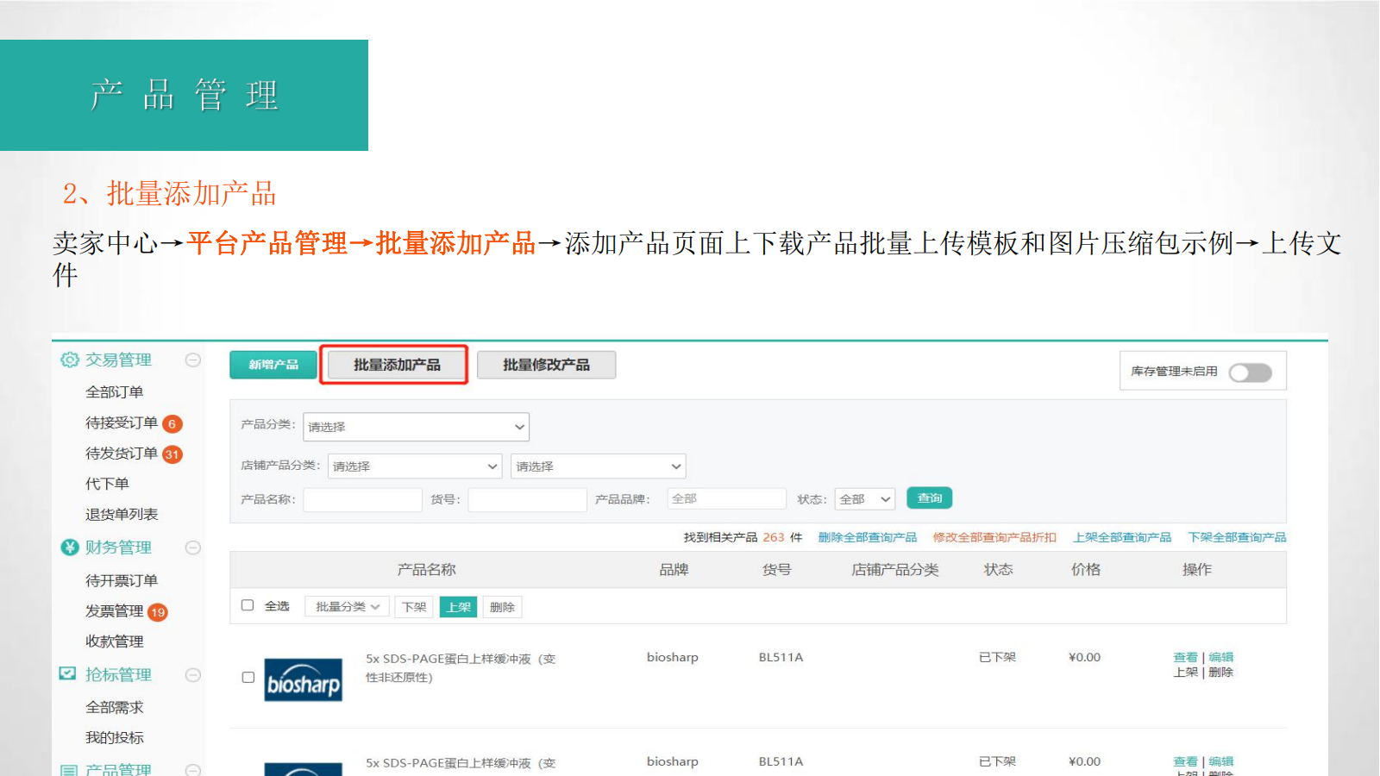Viewport: 1380px width, 776px height.
Task: Check the 全选 checkbox
Action: pyautogui.click(x=248, y=605)
